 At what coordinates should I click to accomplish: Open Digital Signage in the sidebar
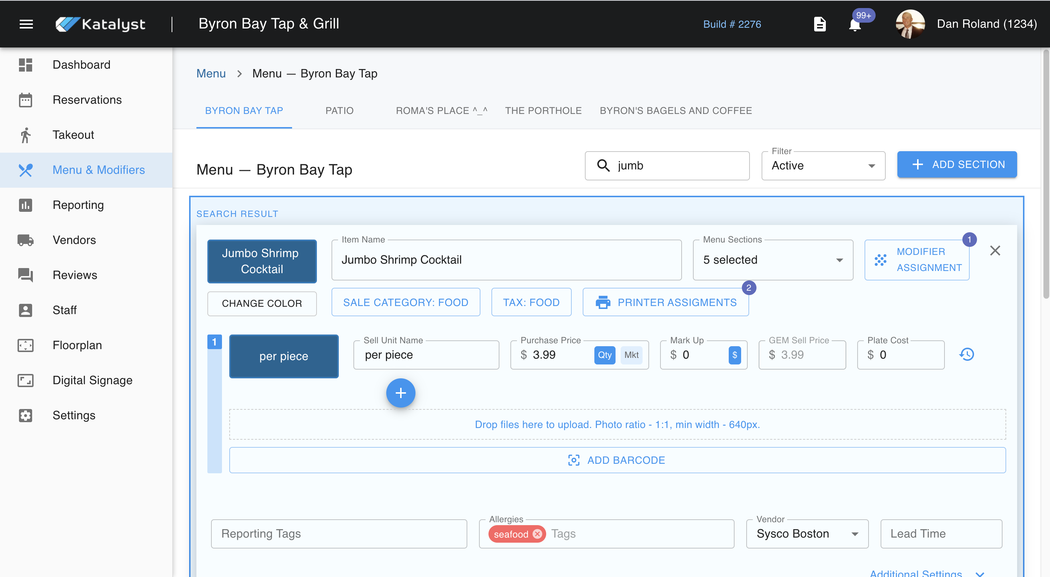(x=92, y=380)
